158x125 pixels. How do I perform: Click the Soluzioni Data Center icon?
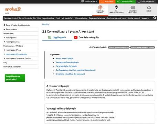point(133,8)
